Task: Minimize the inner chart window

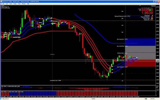Action: click(155, 4)
